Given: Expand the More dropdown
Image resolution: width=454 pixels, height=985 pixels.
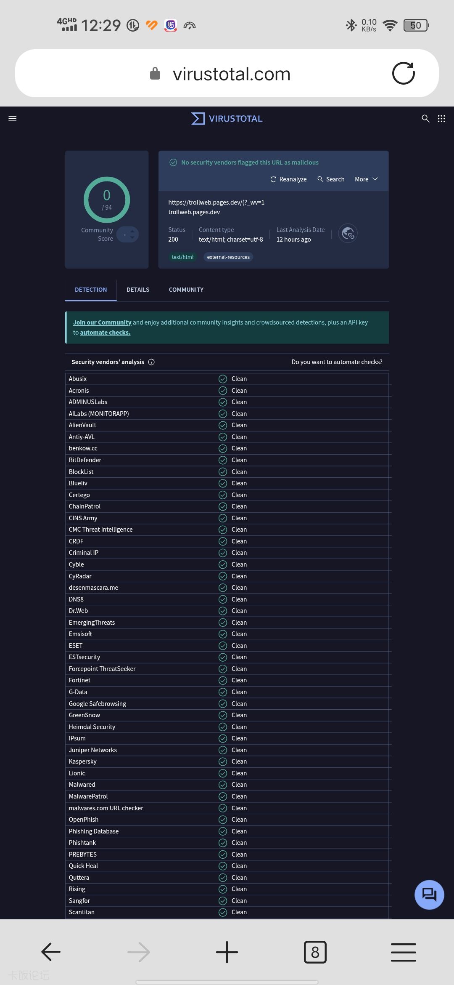Looking at the screenshot, I should (366, 179).
